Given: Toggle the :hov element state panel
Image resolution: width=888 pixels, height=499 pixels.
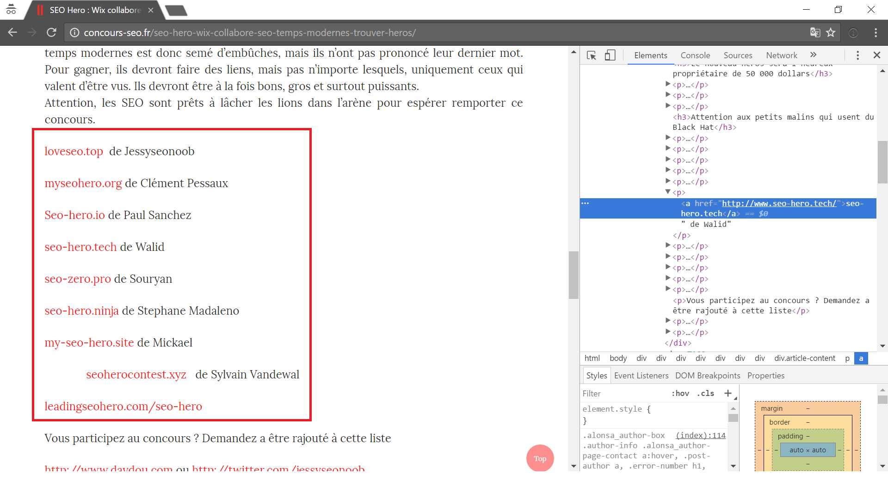Looking at the screenshot, I should 680,394.
